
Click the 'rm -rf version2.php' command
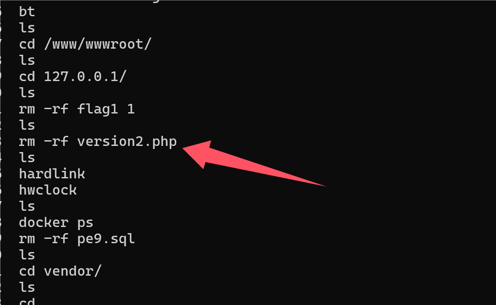point(98,142)
